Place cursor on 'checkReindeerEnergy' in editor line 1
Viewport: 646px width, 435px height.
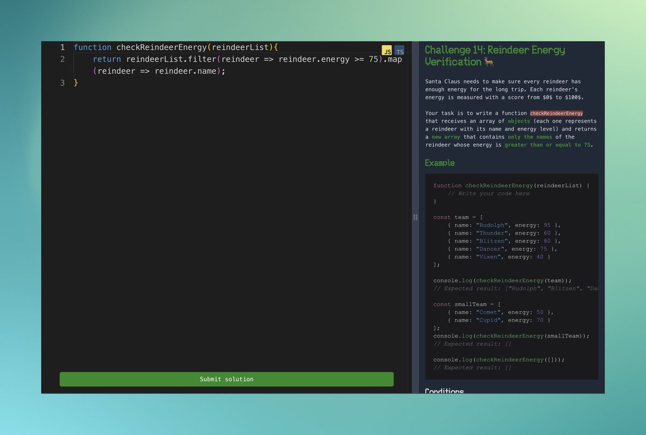click(x=162, y=47)
